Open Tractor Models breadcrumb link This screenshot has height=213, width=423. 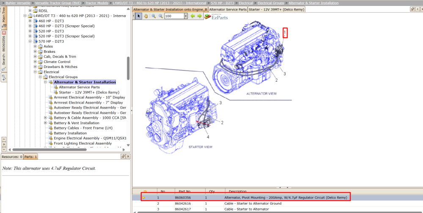click(x=96, y=3)
